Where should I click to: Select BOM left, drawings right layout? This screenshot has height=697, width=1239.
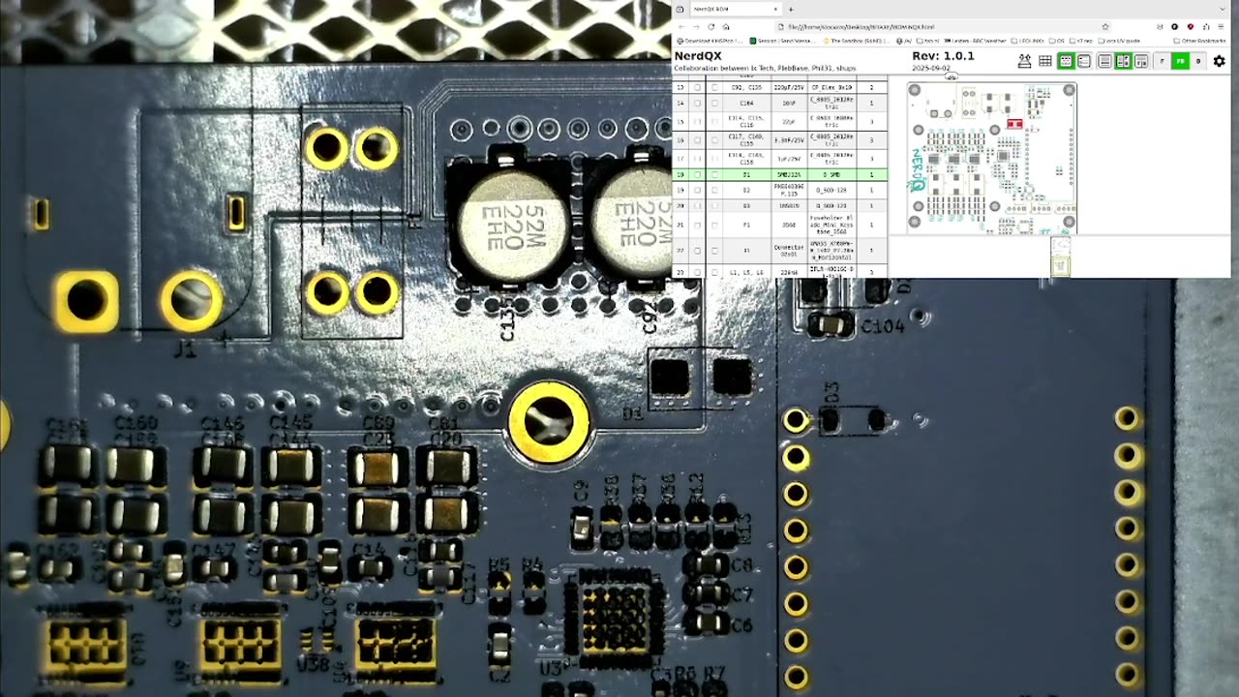1123,61
